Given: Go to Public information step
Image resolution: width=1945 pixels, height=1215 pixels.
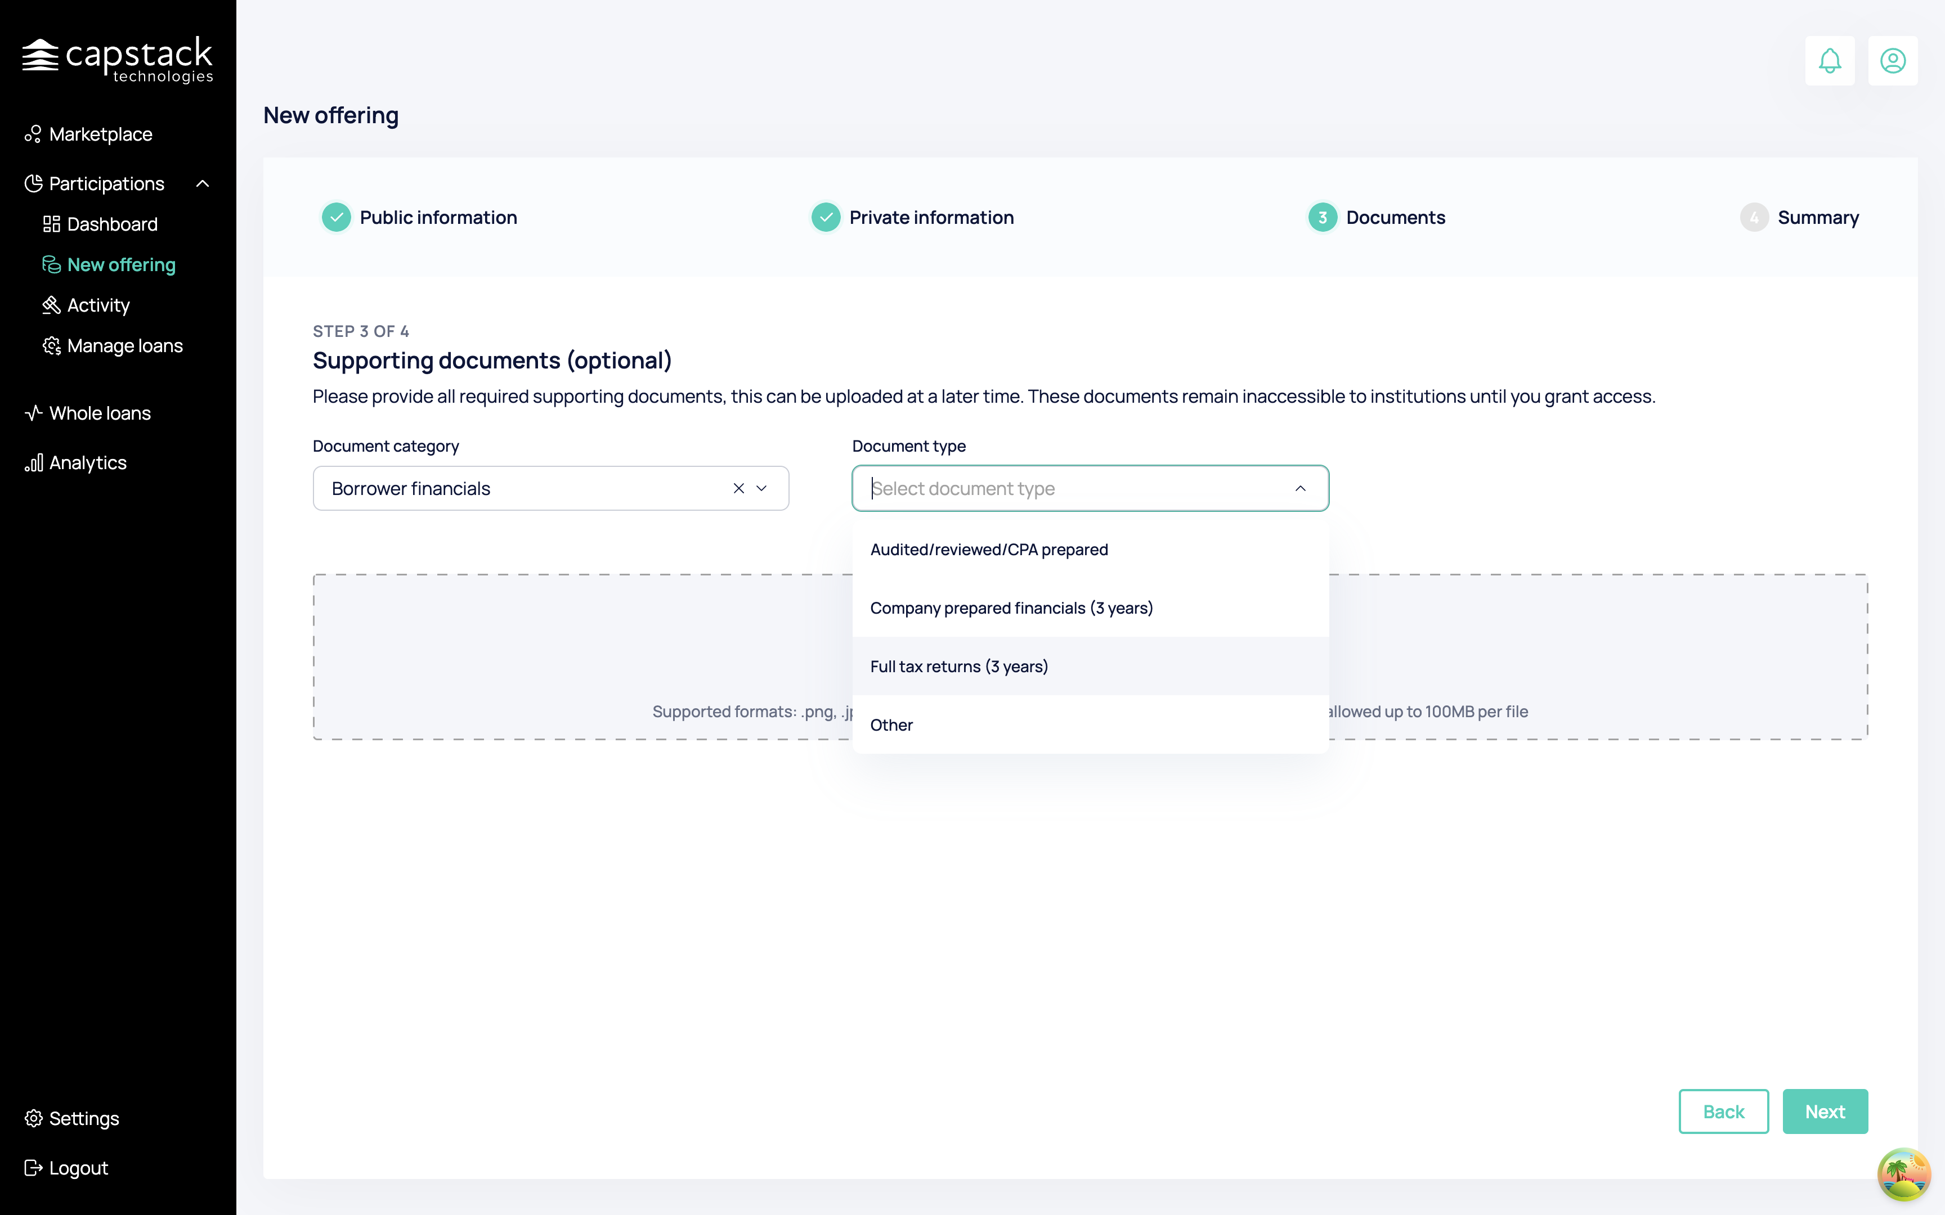Looking at the screenshot, I should point(438,217).
